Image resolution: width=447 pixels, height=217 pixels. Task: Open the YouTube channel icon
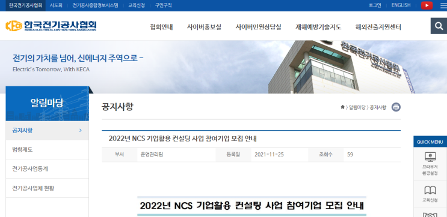tap(427, 5)
